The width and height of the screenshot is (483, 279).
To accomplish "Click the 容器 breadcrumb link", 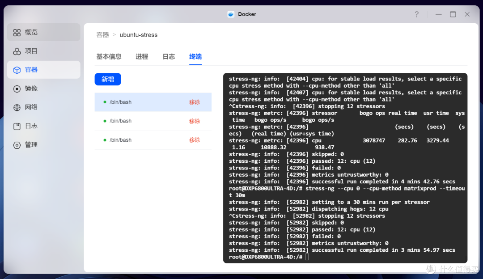I will pos(102,35).
